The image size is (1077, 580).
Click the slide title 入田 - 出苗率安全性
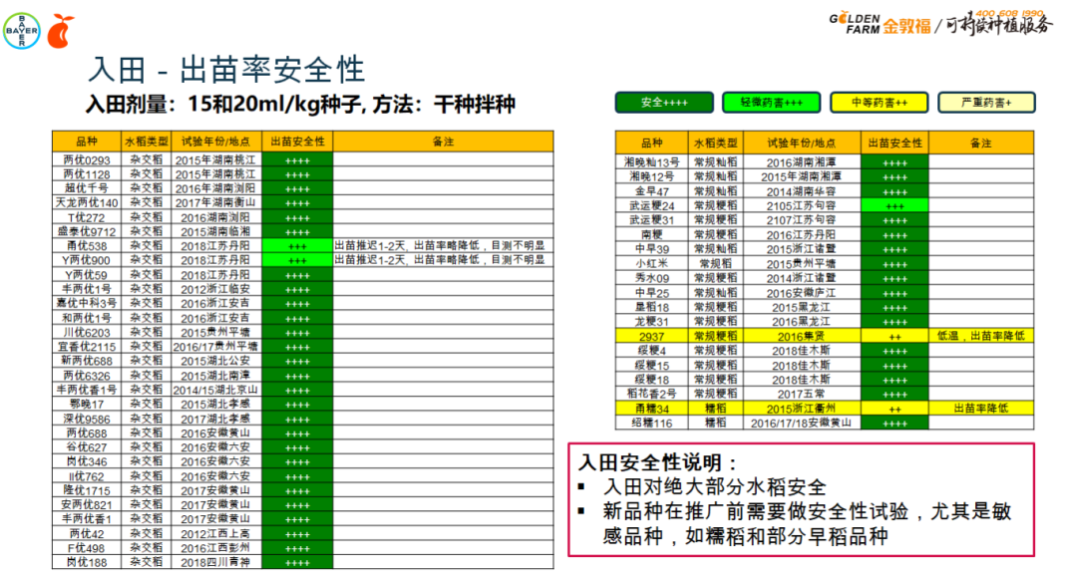(226, 69)
